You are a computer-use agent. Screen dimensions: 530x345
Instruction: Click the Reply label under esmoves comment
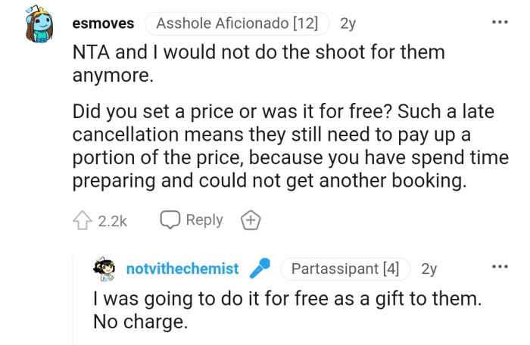[204, 220]
